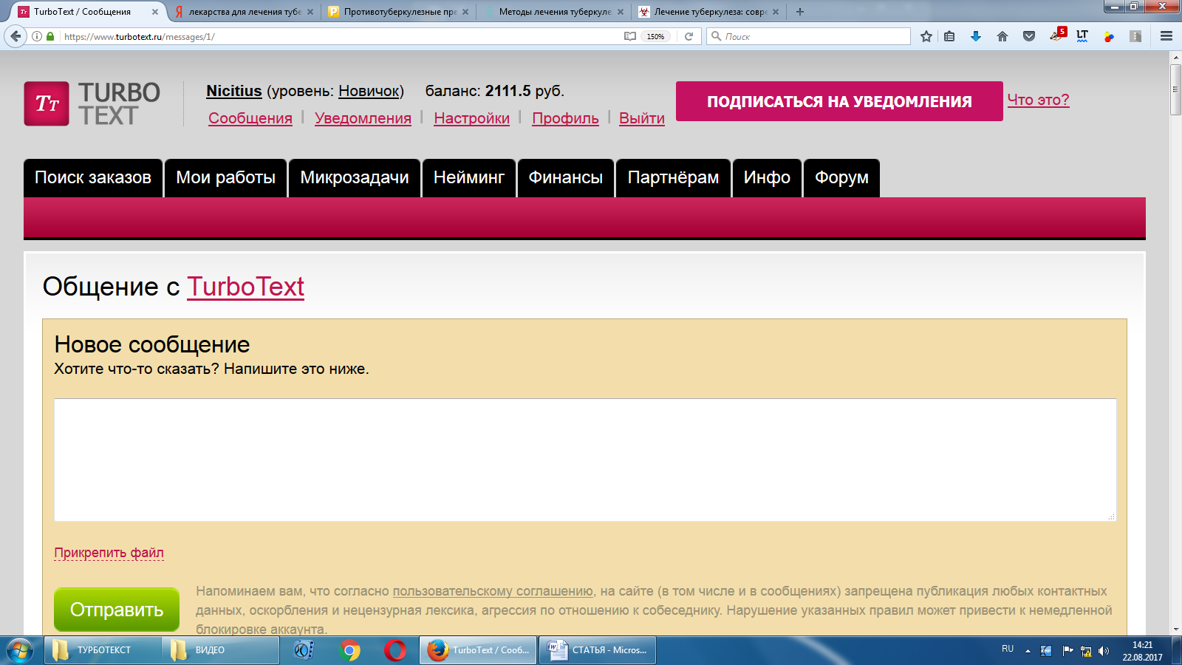
Task: Click the Прикрепить файл link
Action: tap(109, 553)
